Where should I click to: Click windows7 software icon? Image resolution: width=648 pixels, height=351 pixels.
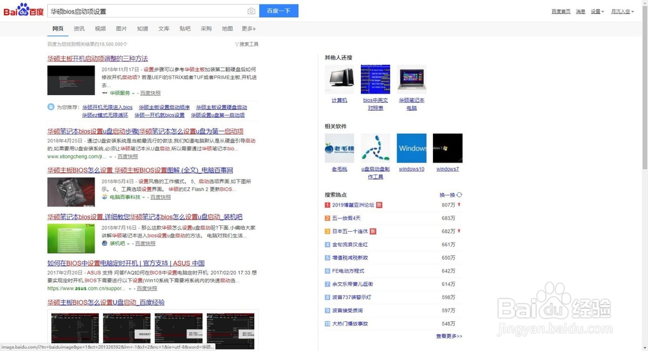(448, 148)
